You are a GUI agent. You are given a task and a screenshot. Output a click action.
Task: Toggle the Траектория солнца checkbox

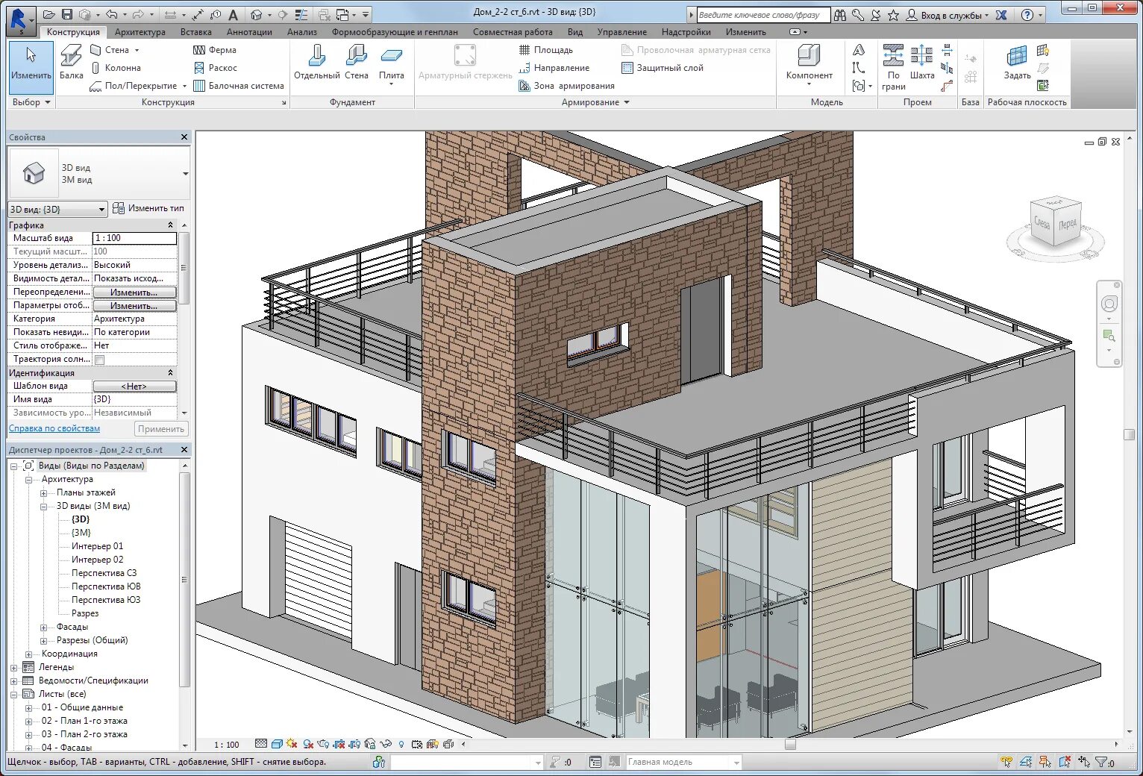[99, 360]
